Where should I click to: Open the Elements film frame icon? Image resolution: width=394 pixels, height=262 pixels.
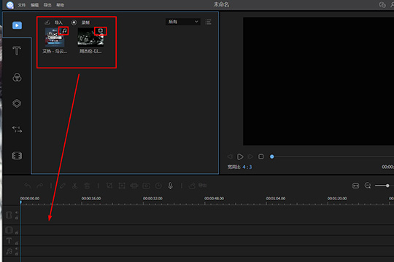[17, 156]
